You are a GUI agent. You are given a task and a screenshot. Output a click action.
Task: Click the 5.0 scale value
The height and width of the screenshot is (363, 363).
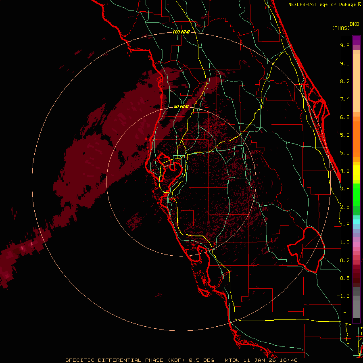(345, 153)
